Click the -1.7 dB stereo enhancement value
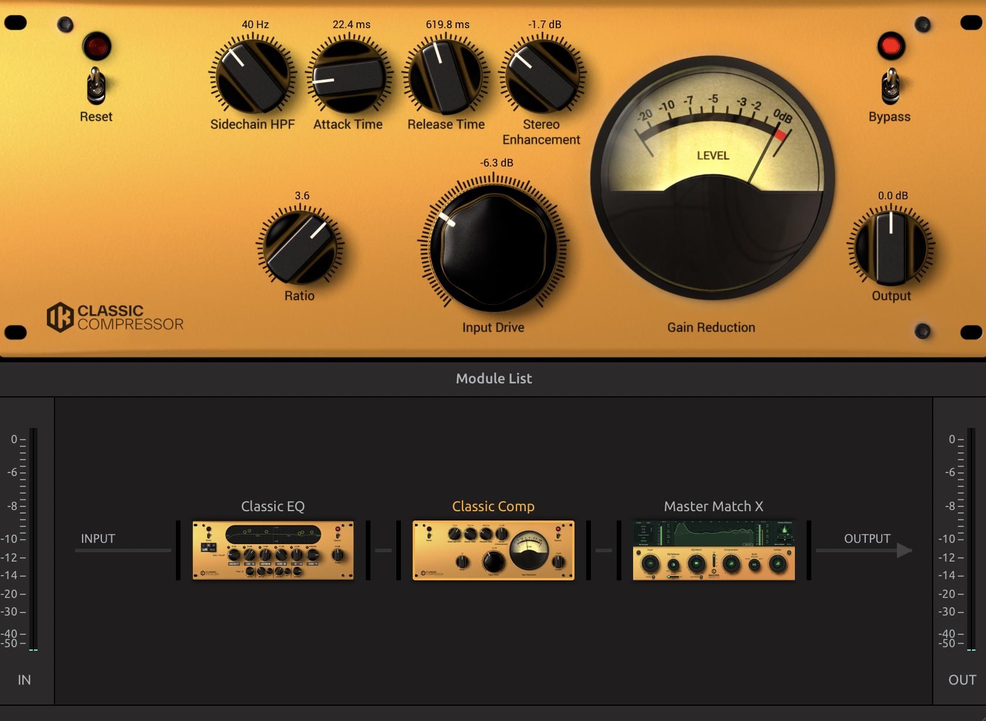Viewport: 986px width, 721px height. [545, 25]
